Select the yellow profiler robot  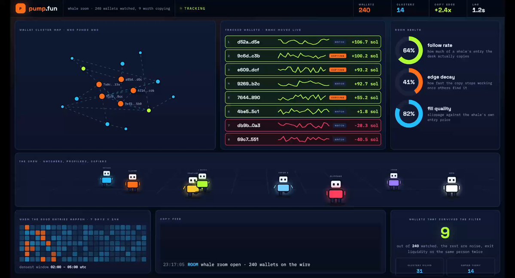pos(192,186)
